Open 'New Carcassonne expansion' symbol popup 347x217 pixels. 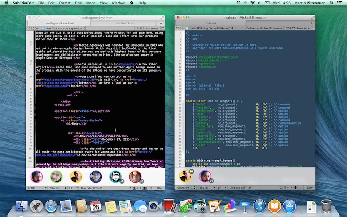(63, 28)
